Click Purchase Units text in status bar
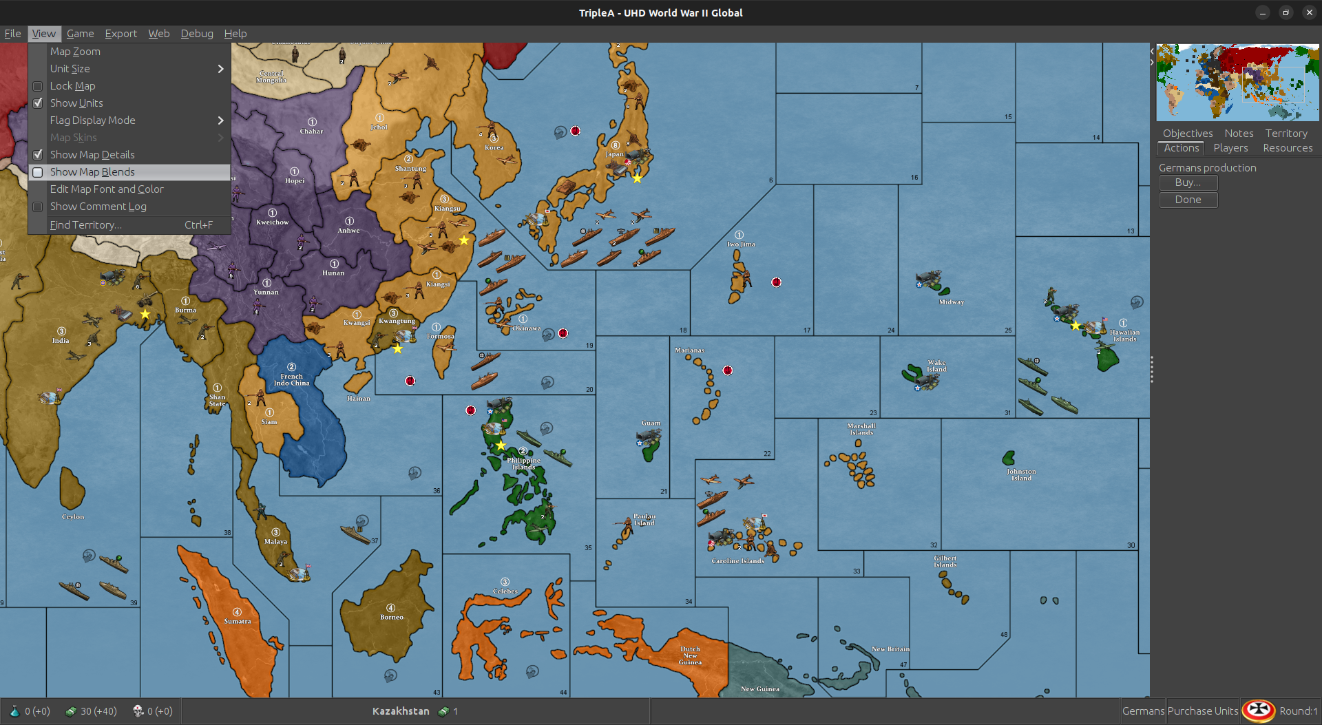Screen dimensions: 1322x725 pyautogui.click(x=1203, y=711)
